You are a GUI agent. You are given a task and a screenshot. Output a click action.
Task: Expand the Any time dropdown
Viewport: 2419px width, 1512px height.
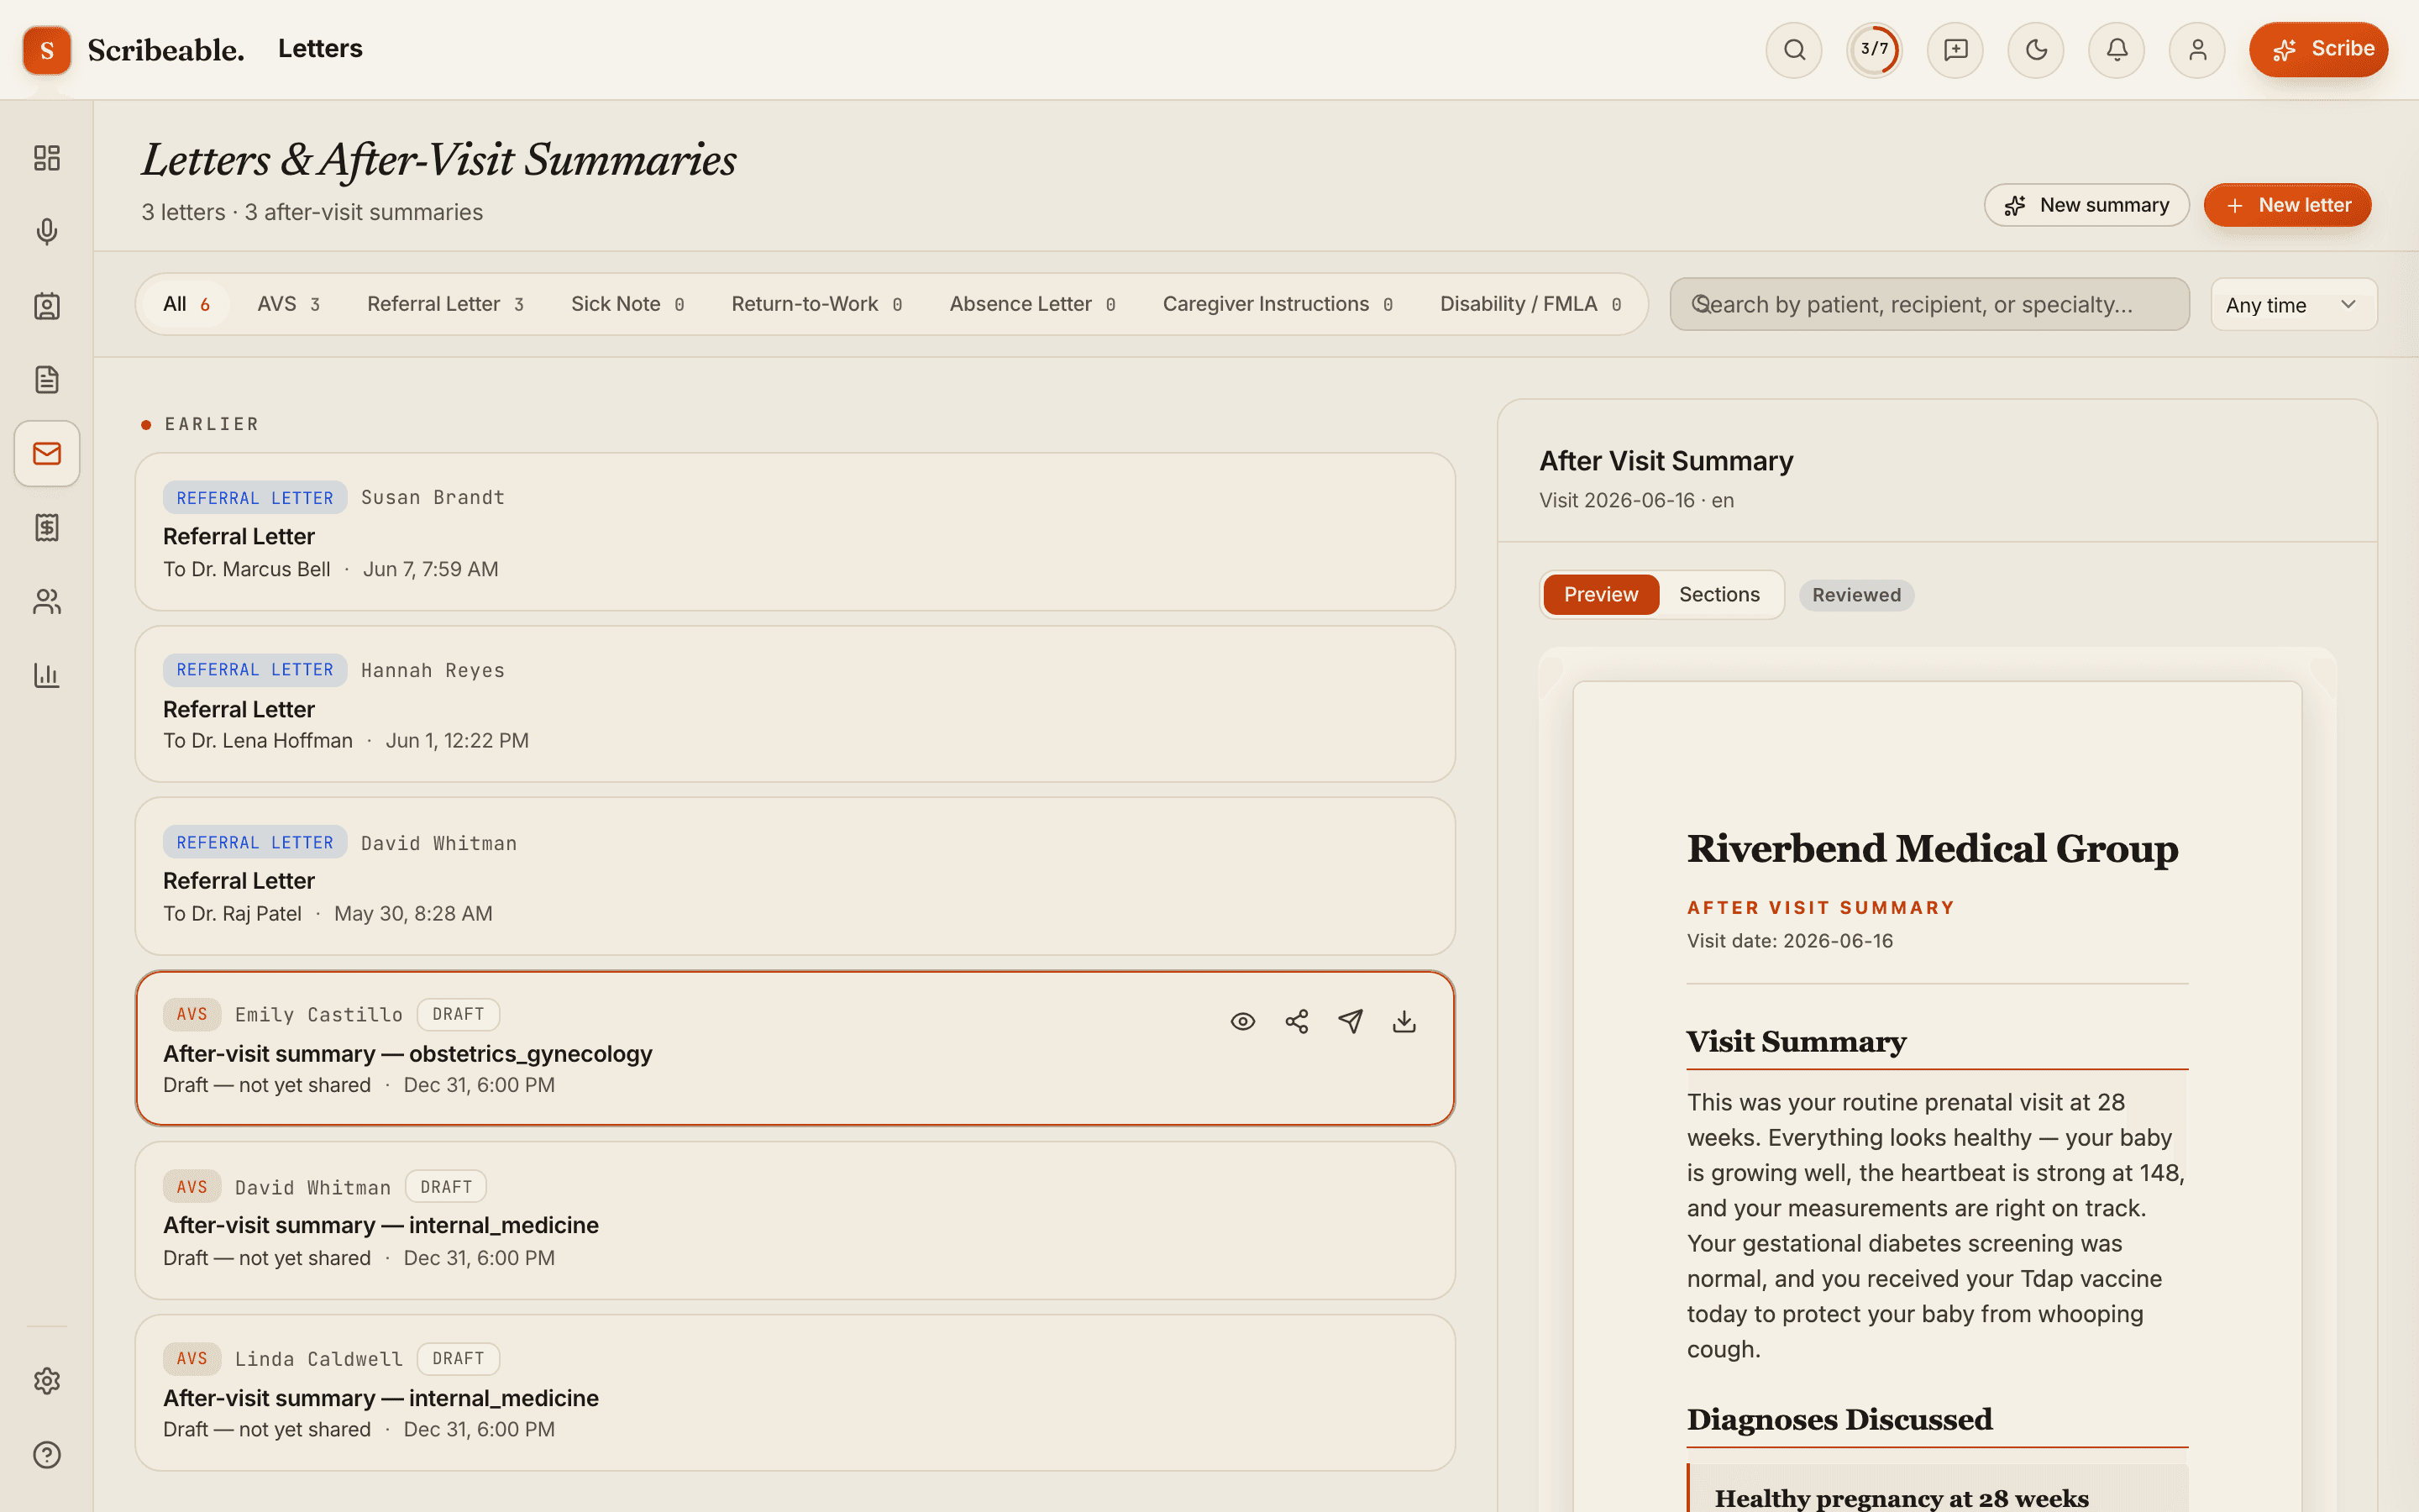(x=2293, y=304)
